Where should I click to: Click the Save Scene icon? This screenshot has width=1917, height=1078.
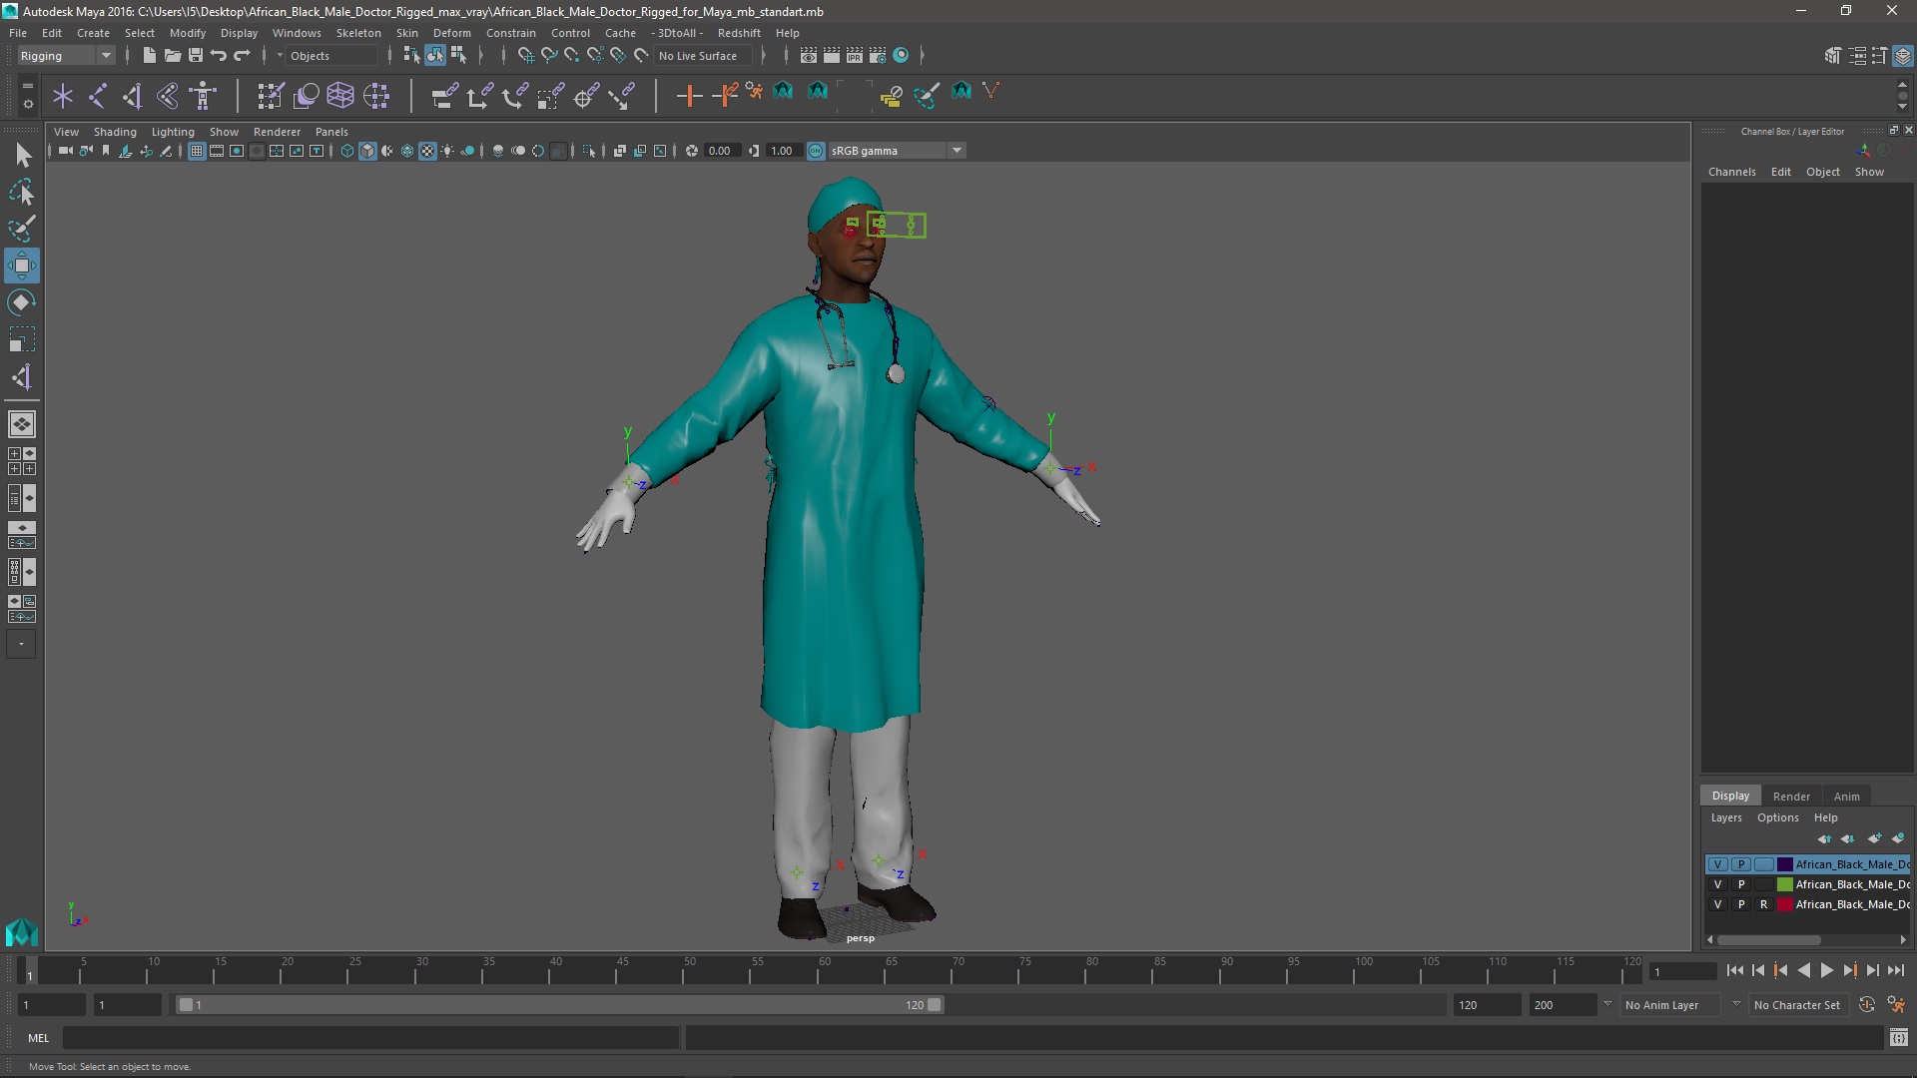click(196, 56)
